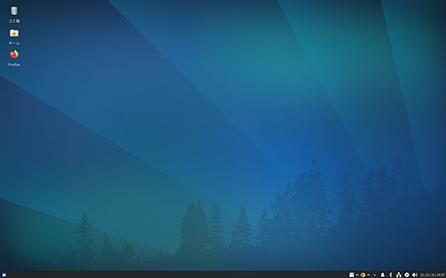Click the small blue tray indicator icon
Viewport: 446px width, 278px height.
374,275
